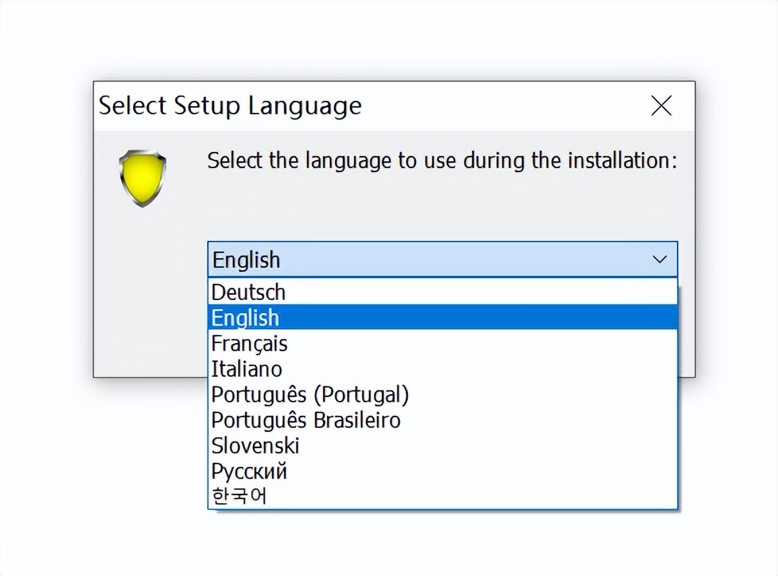Viewport: 778px width, 576px height.
Task: Select Português Brasileiro as installation language
Action: click(306, 420)
